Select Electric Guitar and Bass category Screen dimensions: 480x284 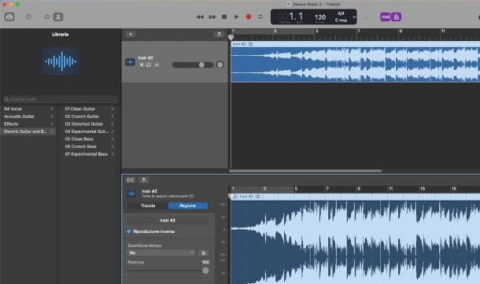click(28, 131)
